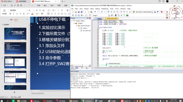The width and height of the screenshot is (183, 102).
Task: Click WPS print preview icon
Action: click(21, 5)
